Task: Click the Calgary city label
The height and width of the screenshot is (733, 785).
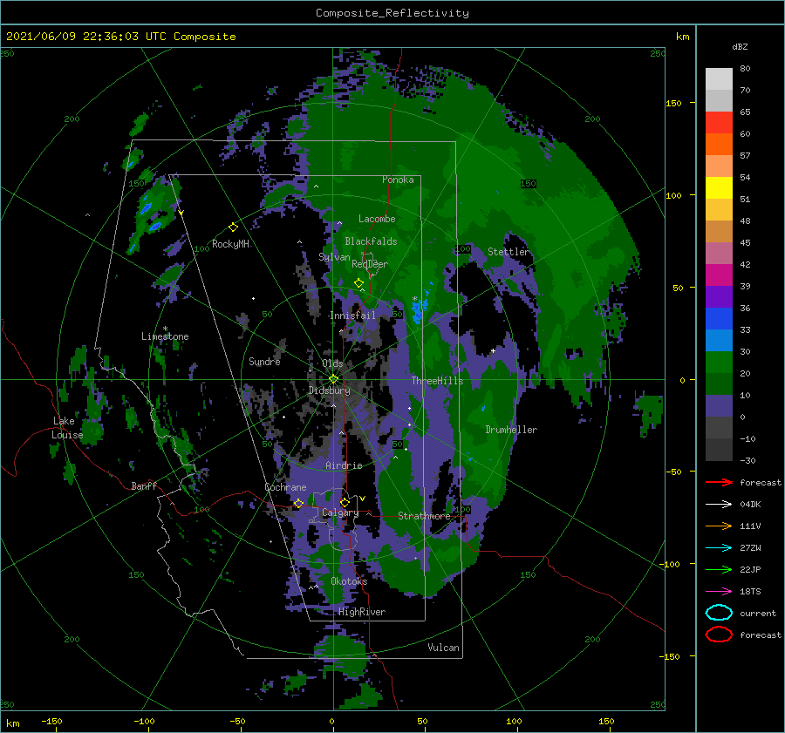Action: [340, 512]
